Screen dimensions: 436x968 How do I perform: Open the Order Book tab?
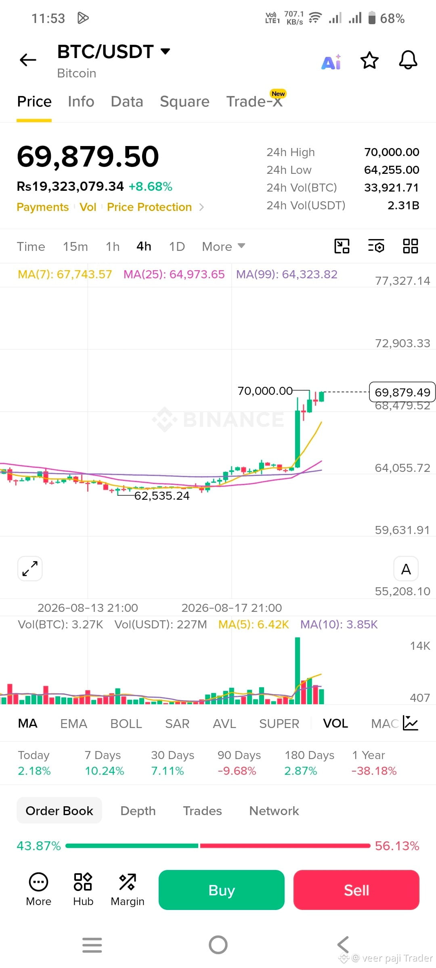[59, 811]
